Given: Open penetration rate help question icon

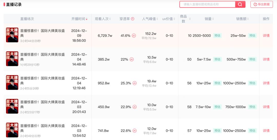Looking at the screenshot, I should [x=133, y=19].
